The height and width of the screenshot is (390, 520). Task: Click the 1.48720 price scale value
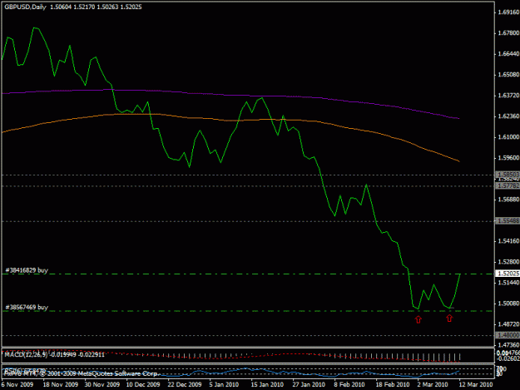point(508,324)
